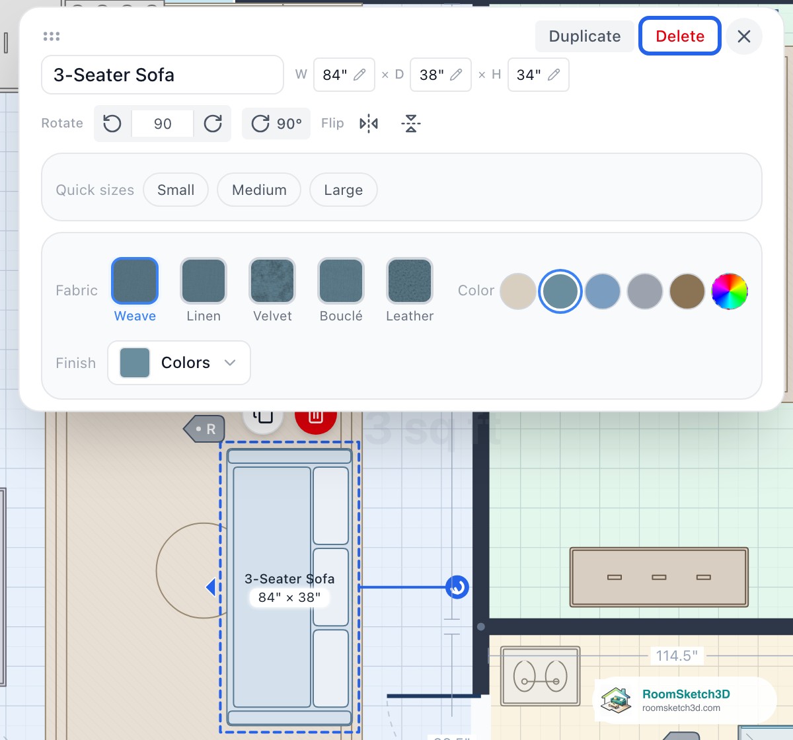Pick the selected teal-blue color swatch
This screenshot has width=793, height=740.
pyautogui.click(x=560, y=291)
